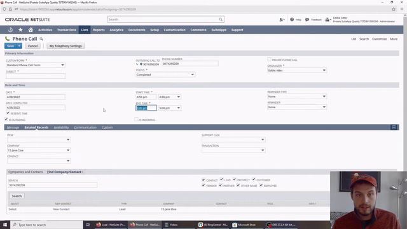407x229 pixels.
Task: Click the Phone Number field
Action: [x=190, y=64]
